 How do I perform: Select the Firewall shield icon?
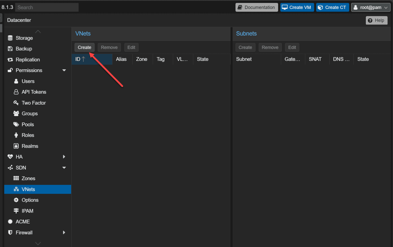point(10,232)
